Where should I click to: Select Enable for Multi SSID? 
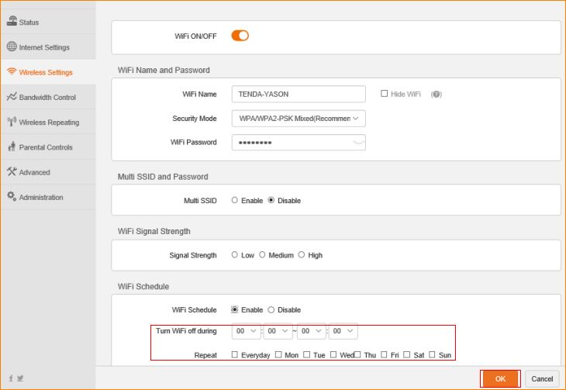[x=235, y=200]
